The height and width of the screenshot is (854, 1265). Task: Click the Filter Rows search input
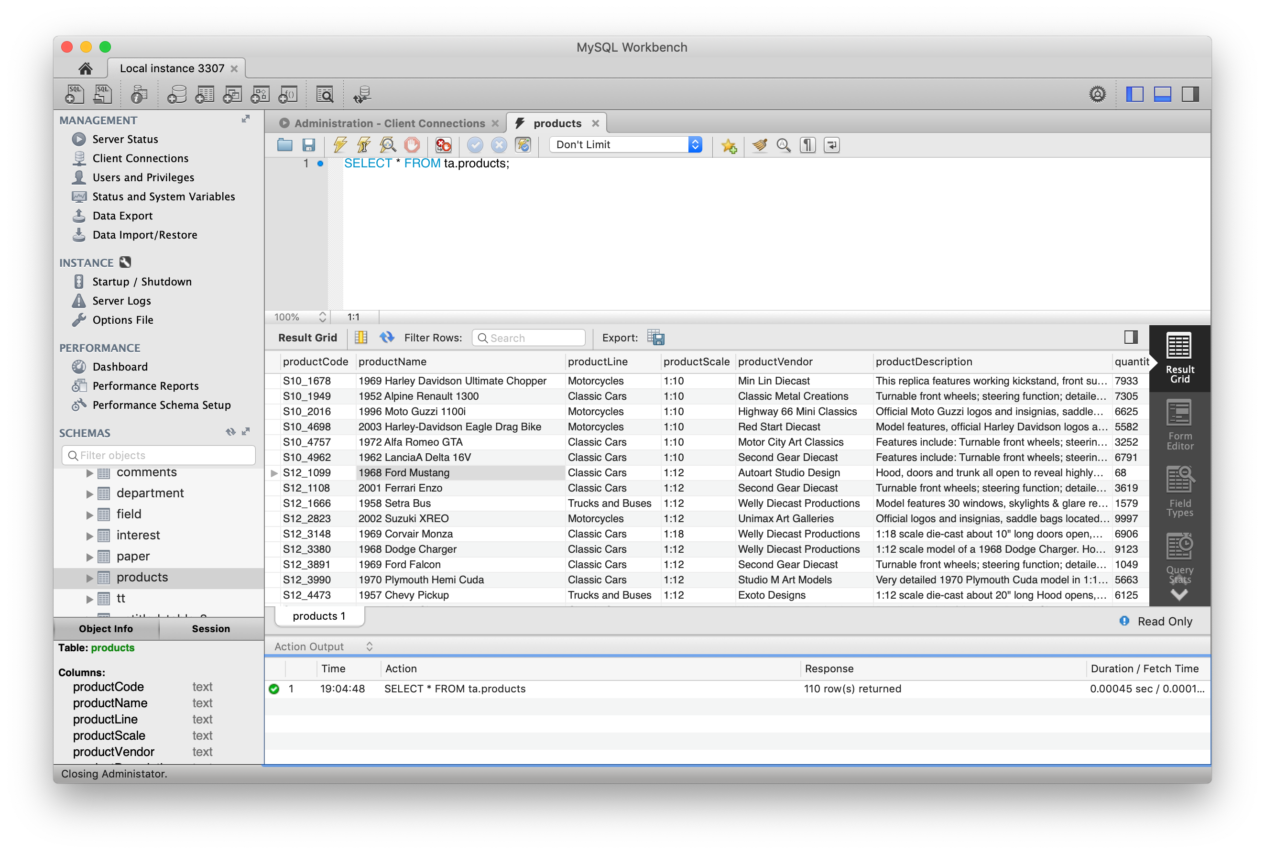click(527, 337)
